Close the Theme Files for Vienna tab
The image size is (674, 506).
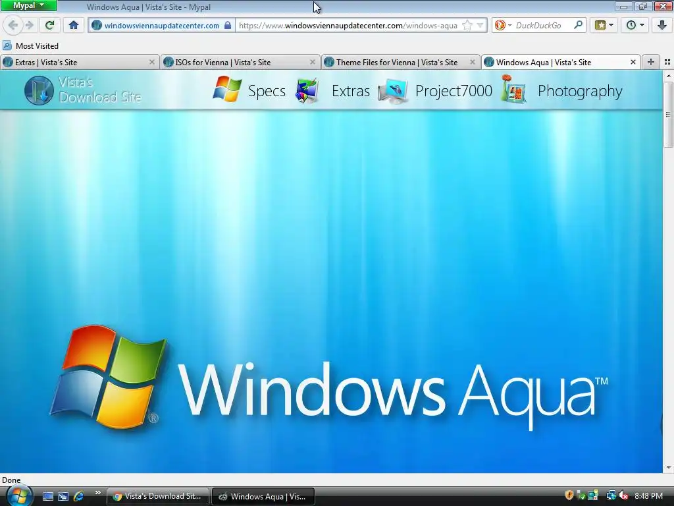(473, 63)
